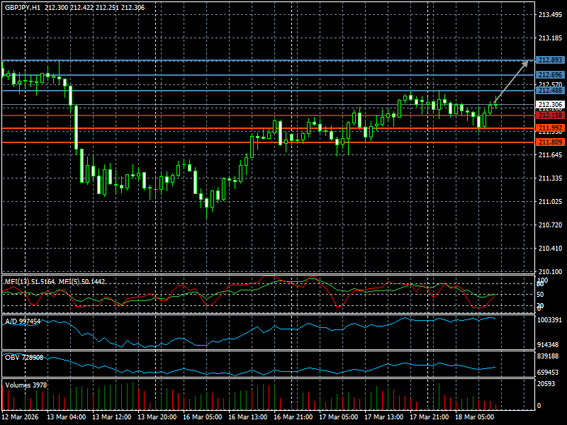Click the 212.488 blue level tag

click(x=550, y=91)
